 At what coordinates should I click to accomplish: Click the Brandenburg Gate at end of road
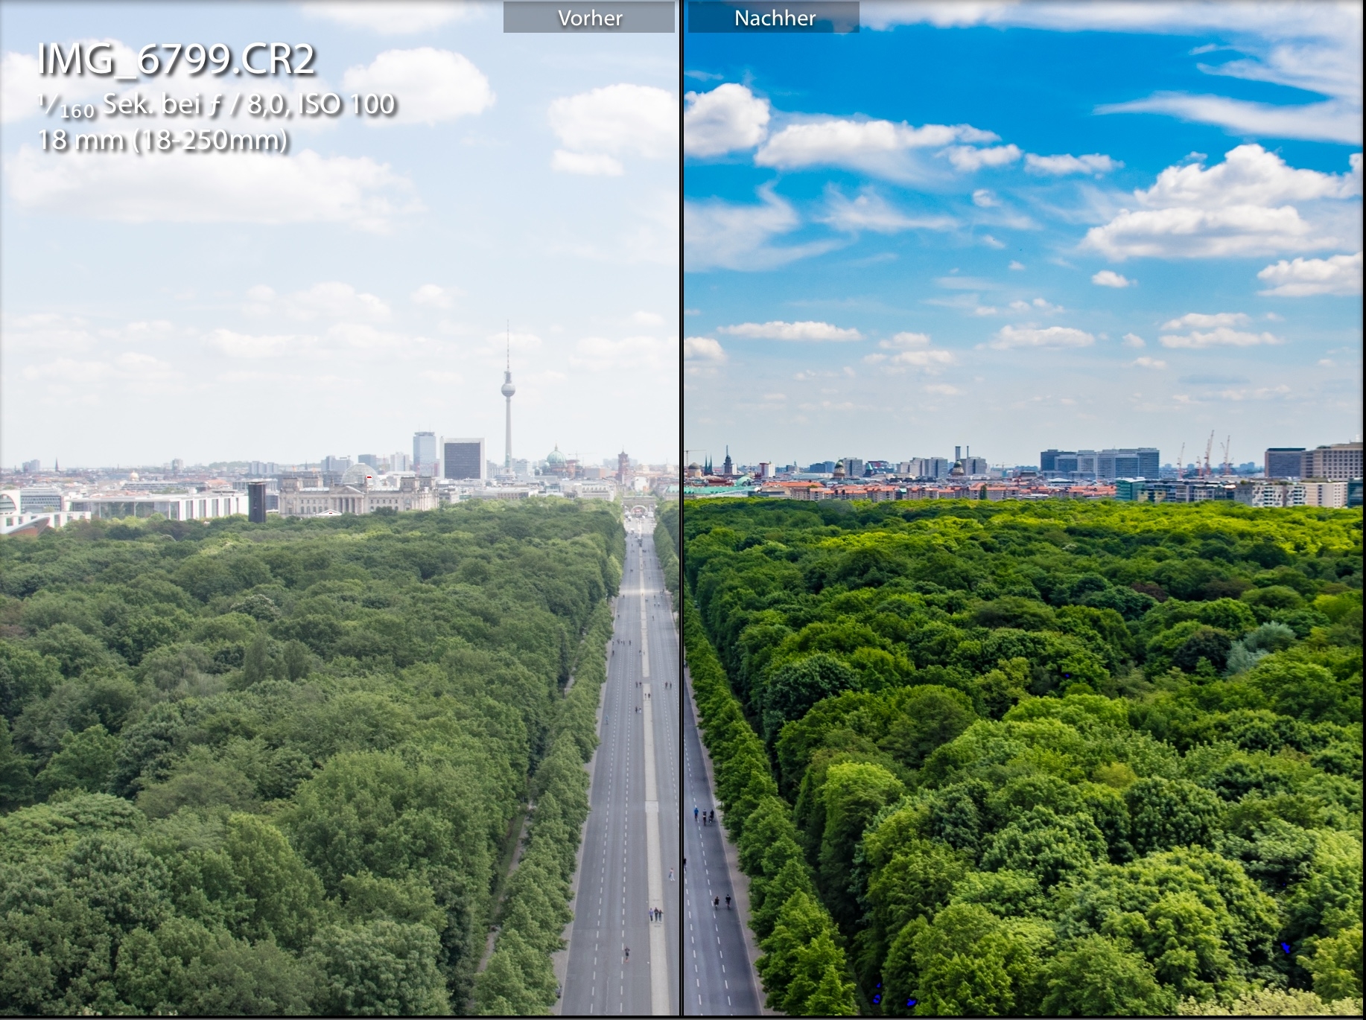pos(639,506)
